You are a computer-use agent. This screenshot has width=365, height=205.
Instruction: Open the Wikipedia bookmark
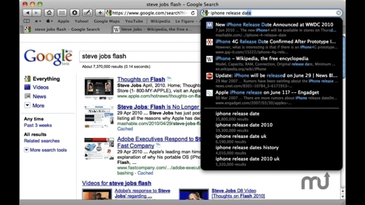pos(160,21)
